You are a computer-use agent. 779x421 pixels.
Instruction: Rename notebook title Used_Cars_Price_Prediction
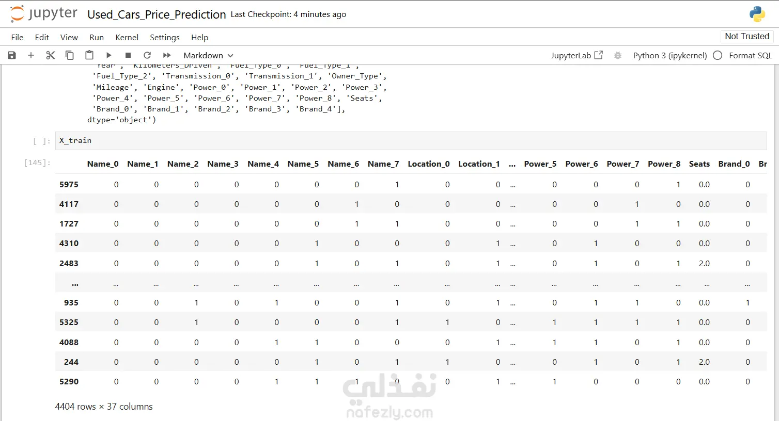click(x=157, y=14)
